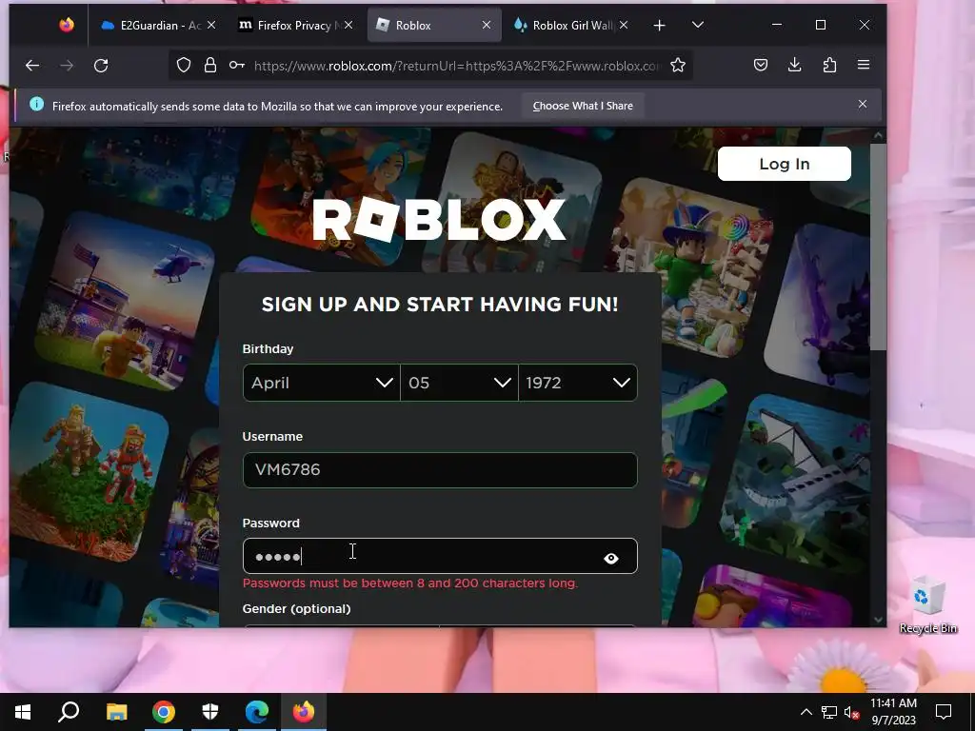Close the Roblox tab
This screenshot has height=731, width=975.
(487, 25)
